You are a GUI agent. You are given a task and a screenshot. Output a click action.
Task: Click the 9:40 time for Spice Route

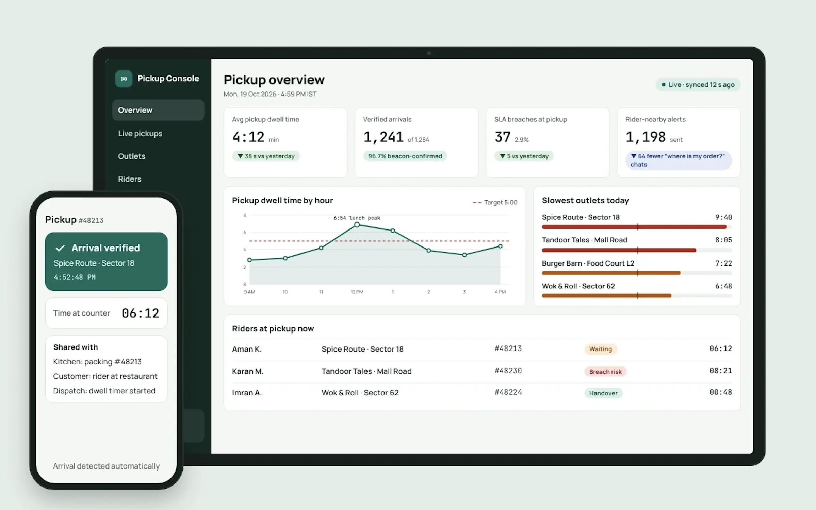tap(723, 217)
